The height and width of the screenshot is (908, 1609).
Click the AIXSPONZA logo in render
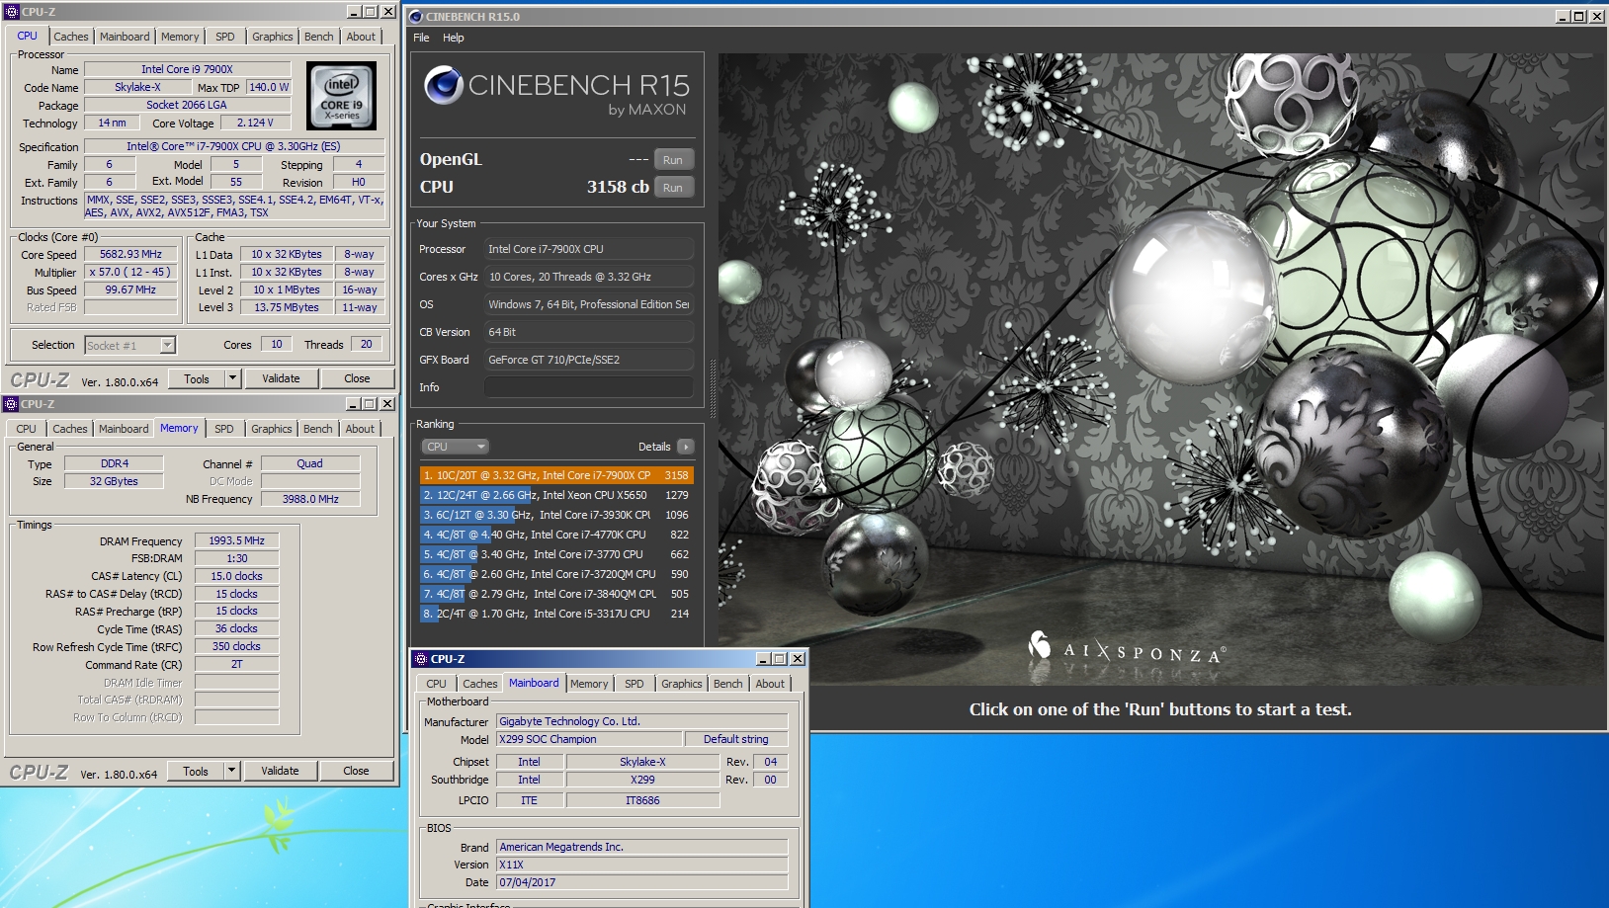(x=1127, y=649)
